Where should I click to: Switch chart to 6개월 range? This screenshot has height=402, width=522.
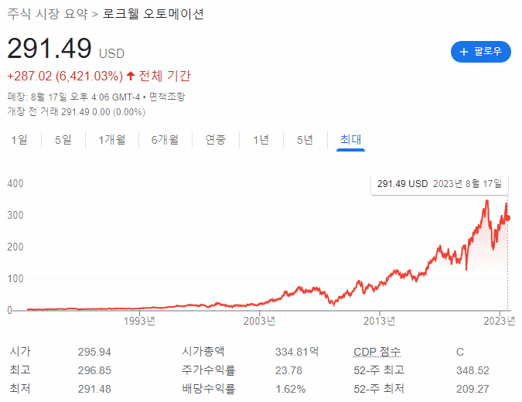165,140
